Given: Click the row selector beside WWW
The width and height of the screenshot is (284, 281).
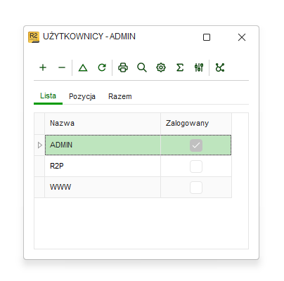Looking at the screenshot, I should [x=39, y=188].
